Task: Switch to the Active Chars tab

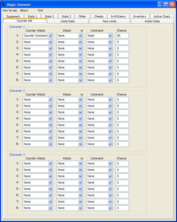Action: coord(162,16)
